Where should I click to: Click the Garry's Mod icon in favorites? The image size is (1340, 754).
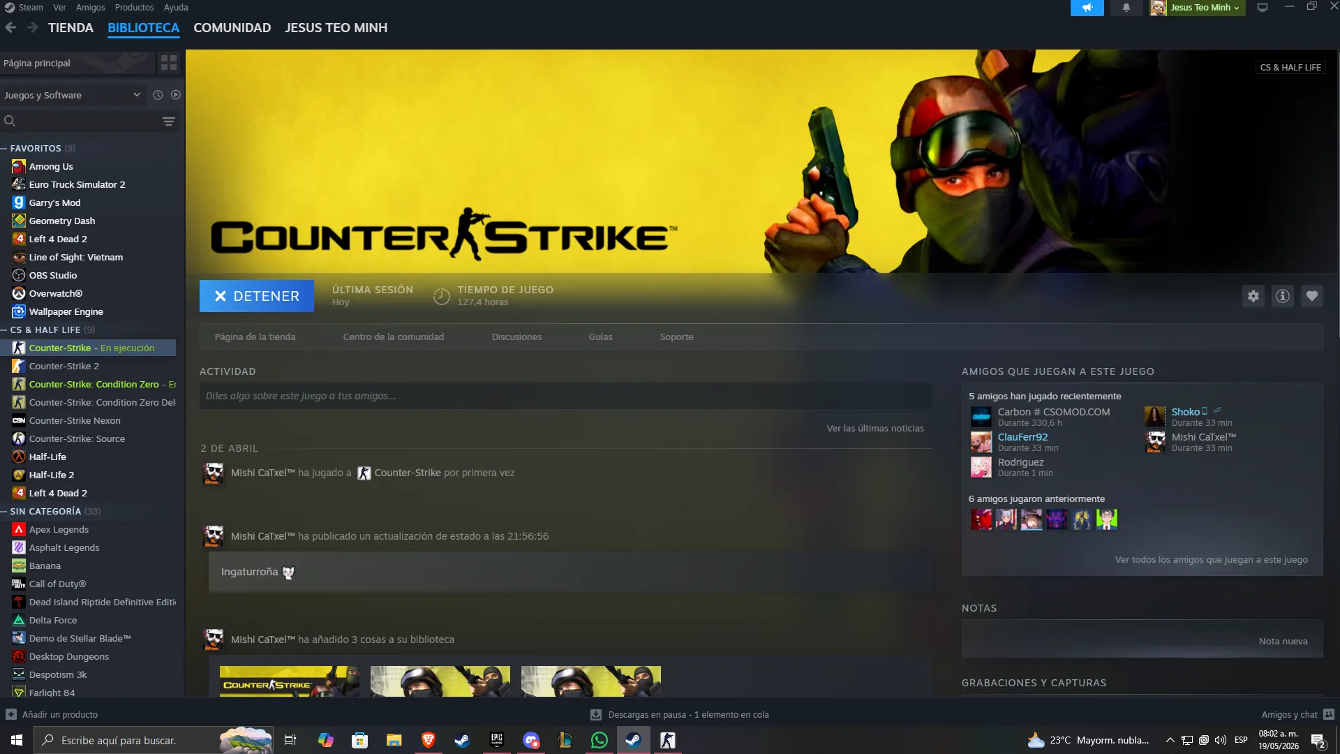tap(19, 202)
